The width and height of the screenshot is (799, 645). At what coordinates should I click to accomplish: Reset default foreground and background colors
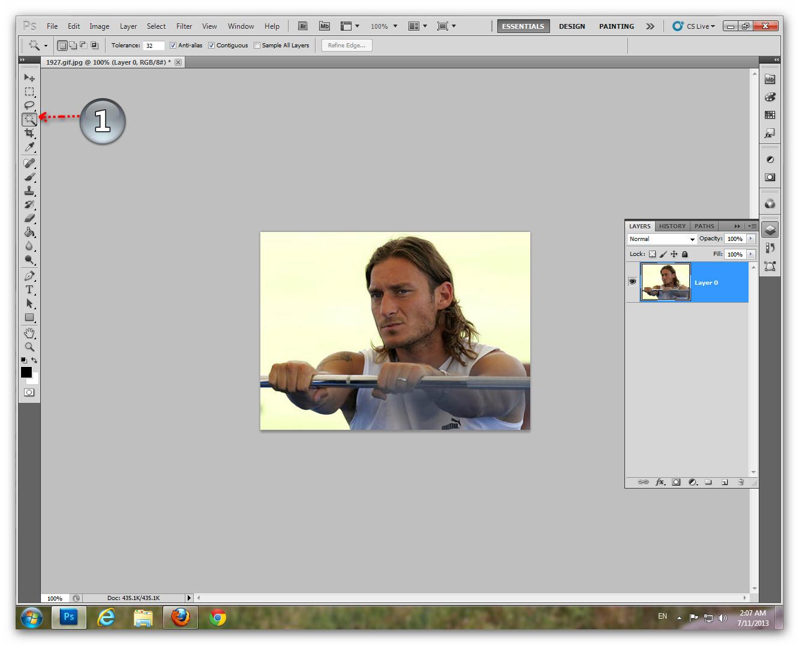(x=23, y=360)
